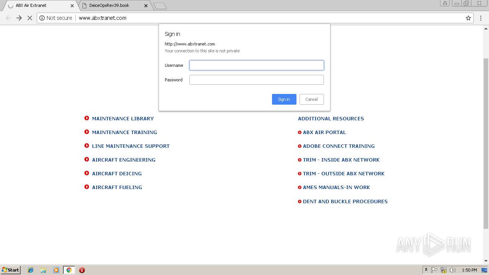Bookmark this page with star icon

(468, 18)
